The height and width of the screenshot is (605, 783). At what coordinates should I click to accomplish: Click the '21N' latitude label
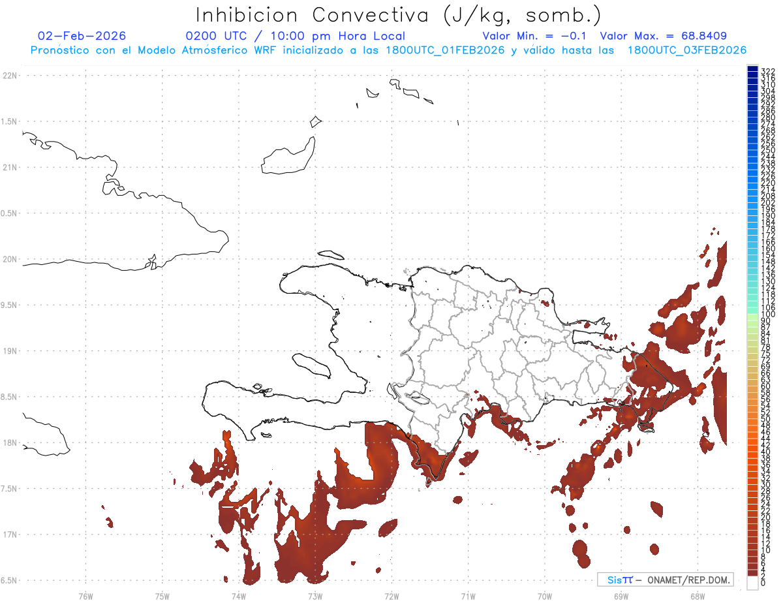tap(9, 167)
